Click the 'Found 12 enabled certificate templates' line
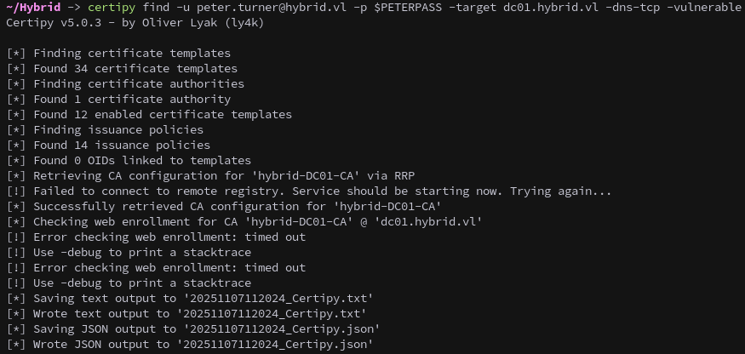This screenshot has width=745, height=354. click(x=162, y=114)
